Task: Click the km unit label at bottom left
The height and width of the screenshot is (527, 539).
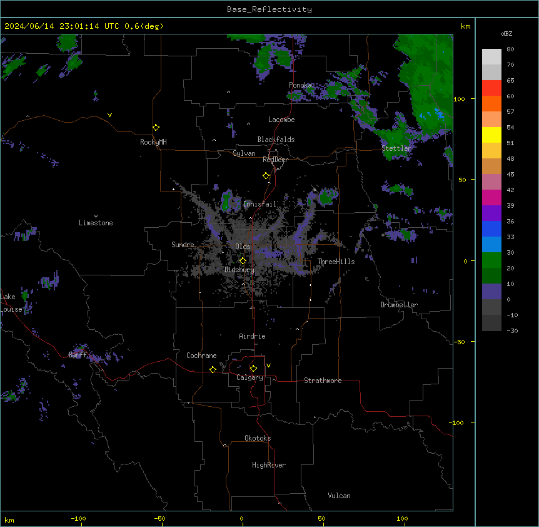Action: coord(9,519)
